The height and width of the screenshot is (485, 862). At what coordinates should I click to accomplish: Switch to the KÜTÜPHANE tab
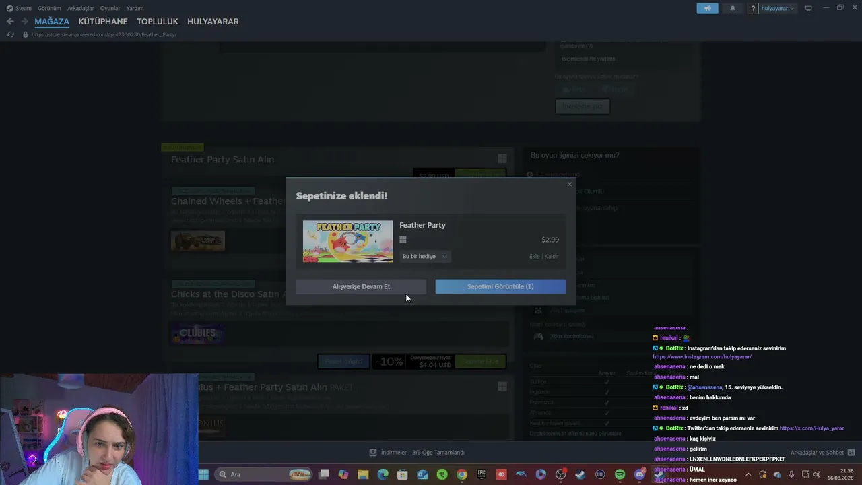click(103, 22)
